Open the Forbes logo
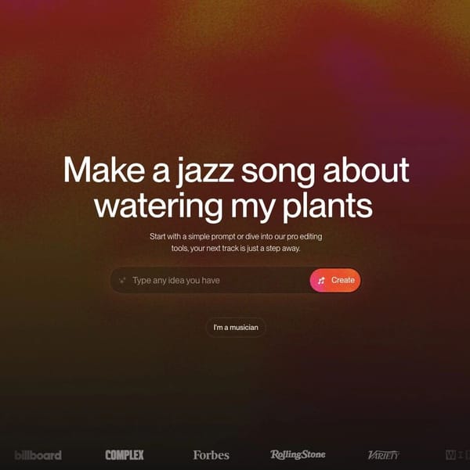 pyautogui.click(x=211, y=455)
